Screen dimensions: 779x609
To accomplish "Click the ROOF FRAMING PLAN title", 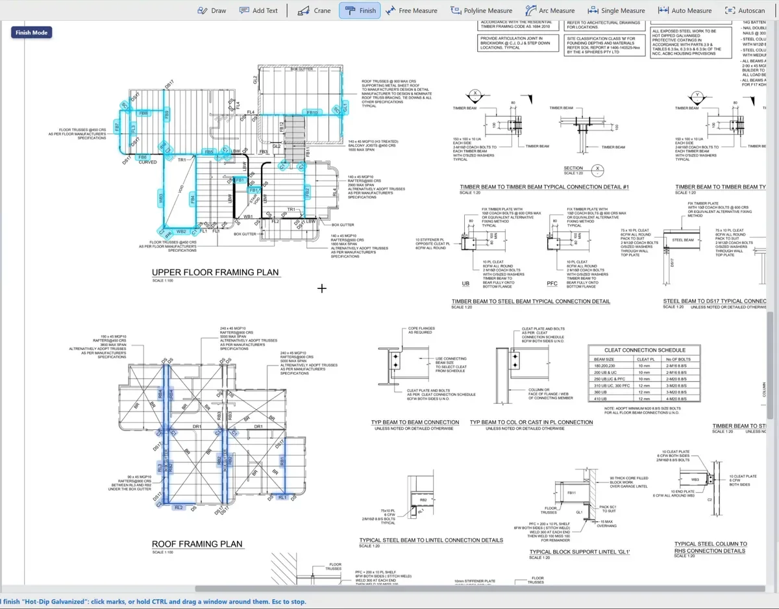I will tap(197, 544).
